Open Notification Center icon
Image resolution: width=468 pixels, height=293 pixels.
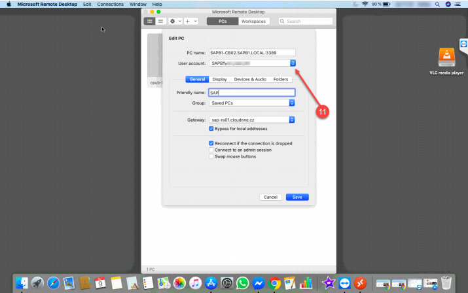tap(458, 4)
